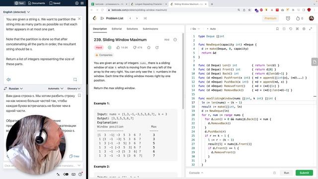Open the DeepL hamburger menu

[82, 3]
